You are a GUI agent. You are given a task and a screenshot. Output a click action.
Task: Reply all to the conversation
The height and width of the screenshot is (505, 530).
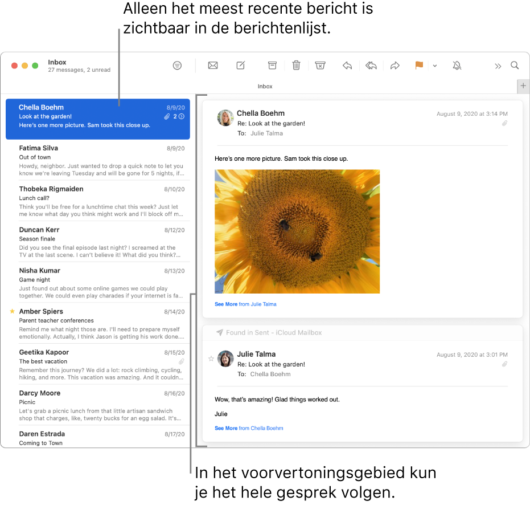pyautogui.click(x=371, y=66)
